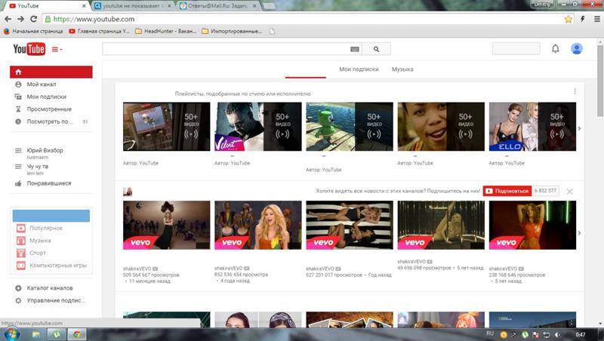Open the HeadHunter bookmark folder

tap(166, 31)
